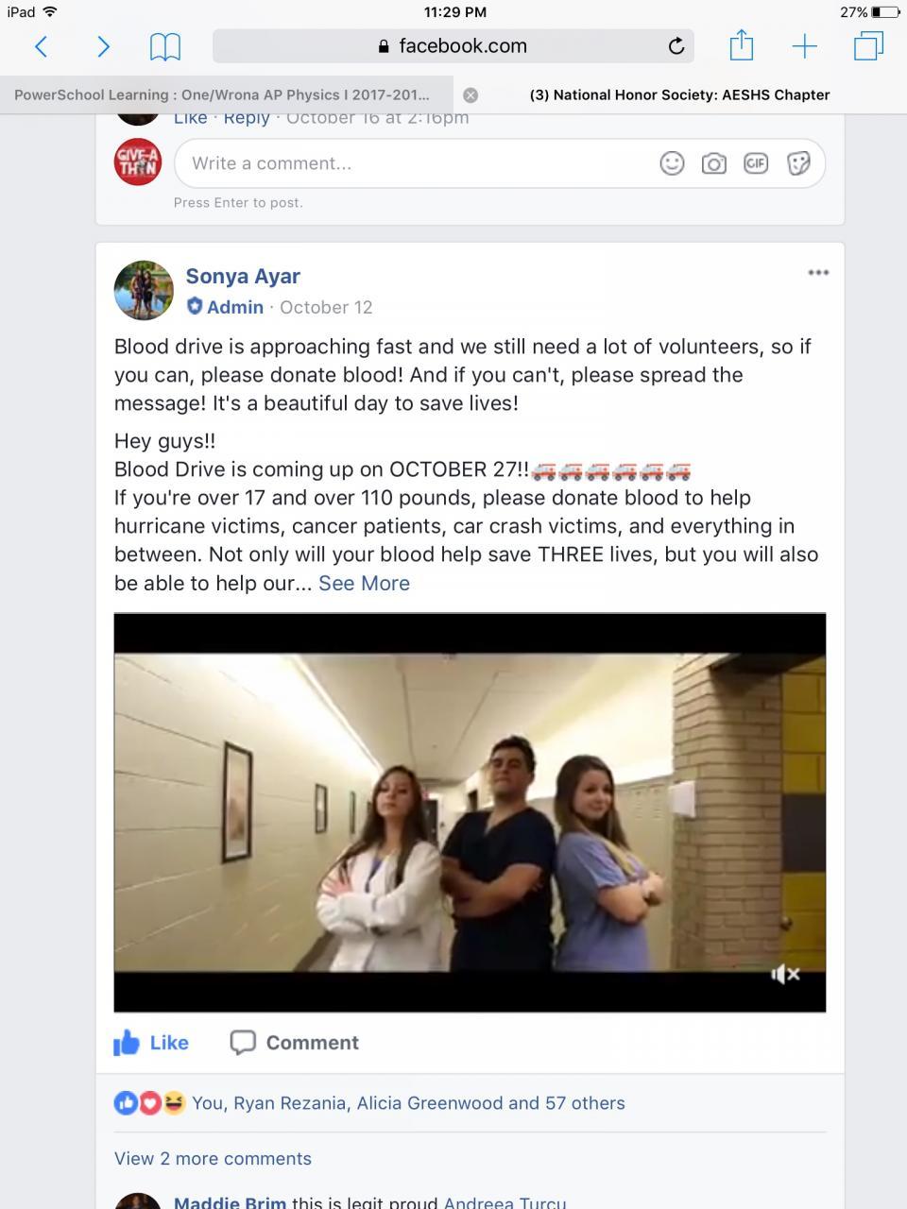Tap the Safari forward arrow
The image size is (907, 1209).
(x=104, y=46)
